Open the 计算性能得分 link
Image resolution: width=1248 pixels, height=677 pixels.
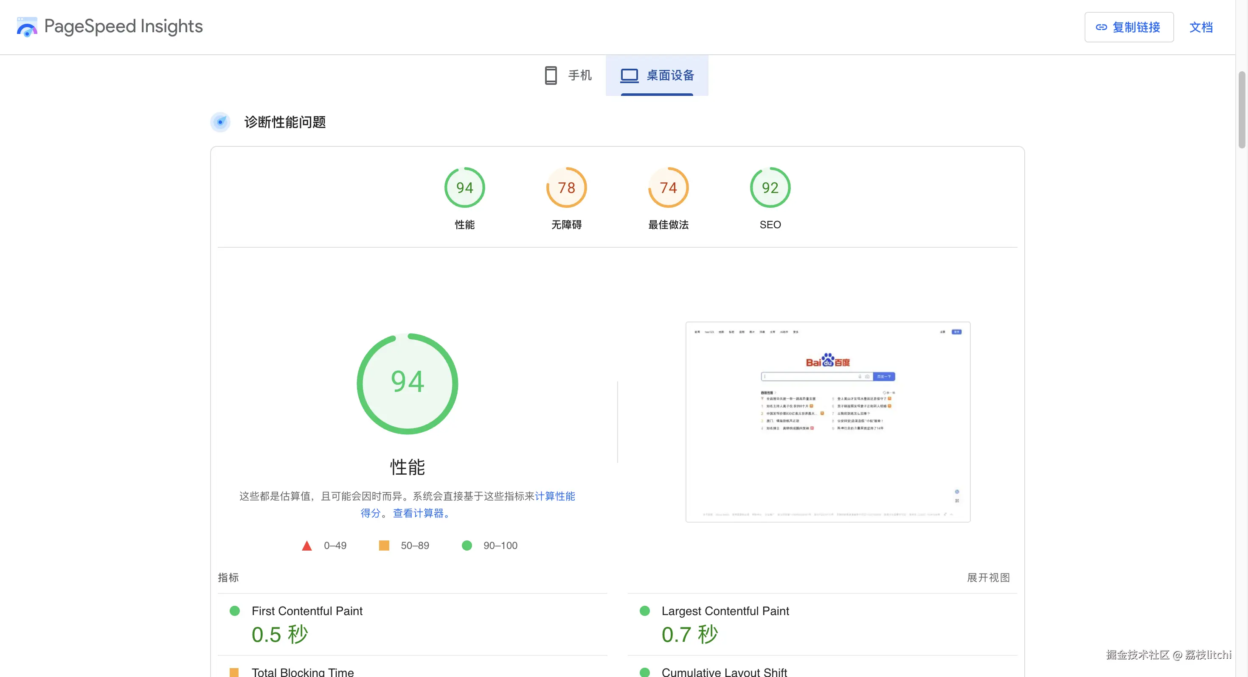[555, 496]
